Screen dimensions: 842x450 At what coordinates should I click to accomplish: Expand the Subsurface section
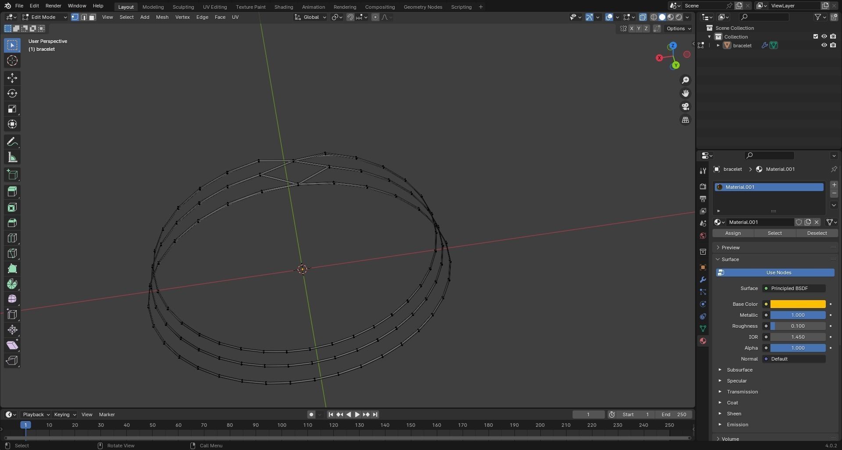point(739,370)
